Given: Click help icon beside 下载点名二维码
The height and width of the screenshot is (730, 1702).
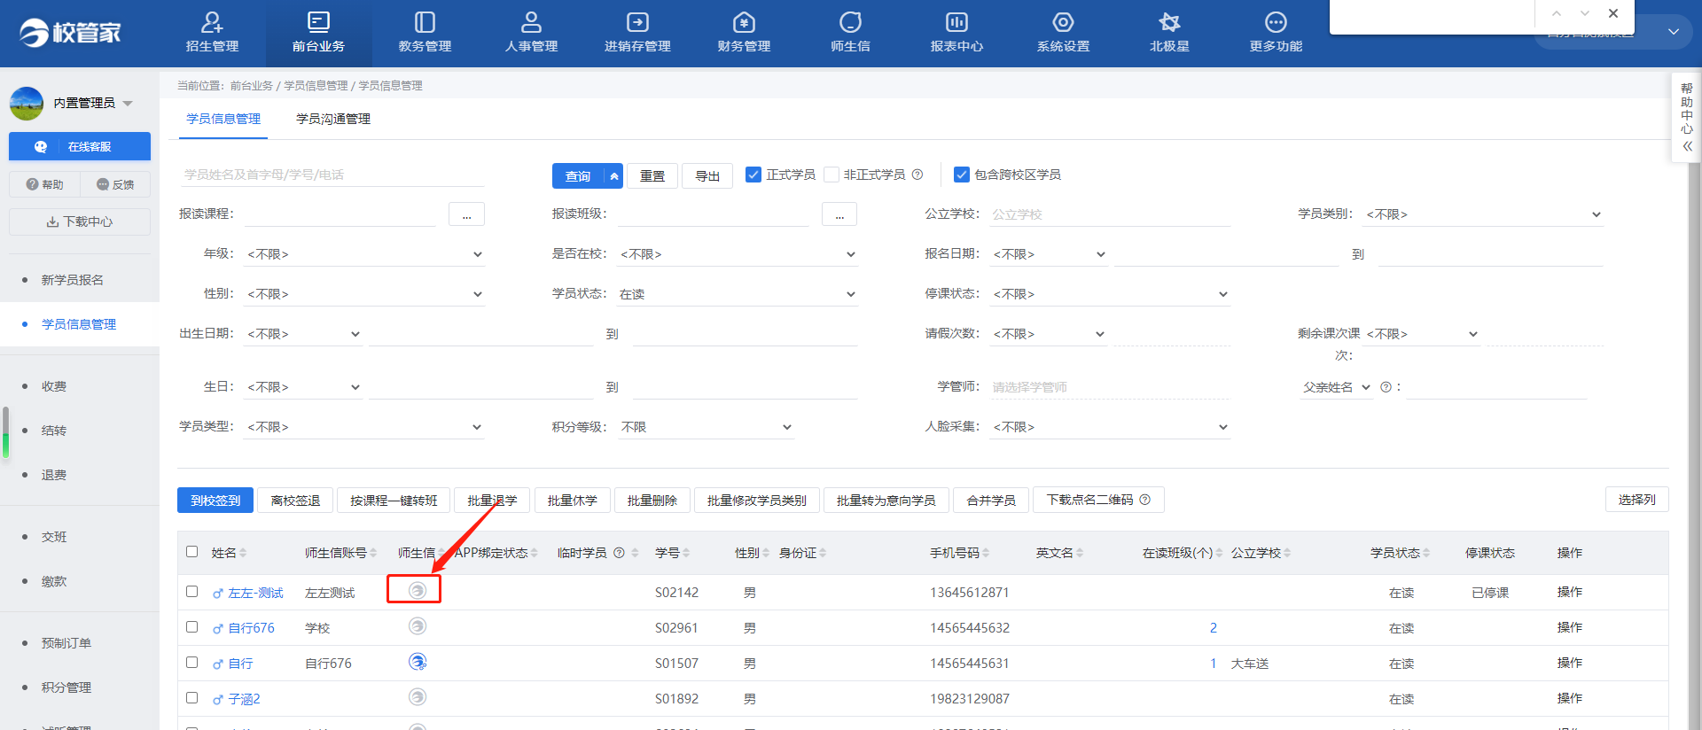Looking at the screenshot, I should (x=1145, y=500).
